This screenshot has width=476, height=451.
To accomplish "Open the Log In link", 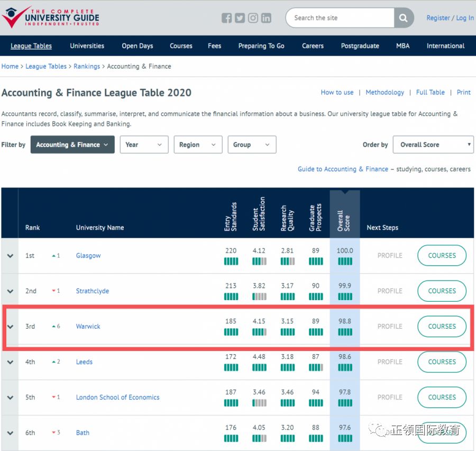I will 465,18.
